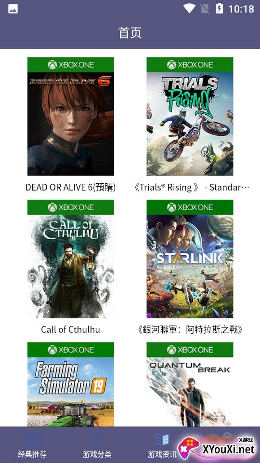Select the Call of Cthulhu cover
Screen dimensions: 260x463
[71, 259]
